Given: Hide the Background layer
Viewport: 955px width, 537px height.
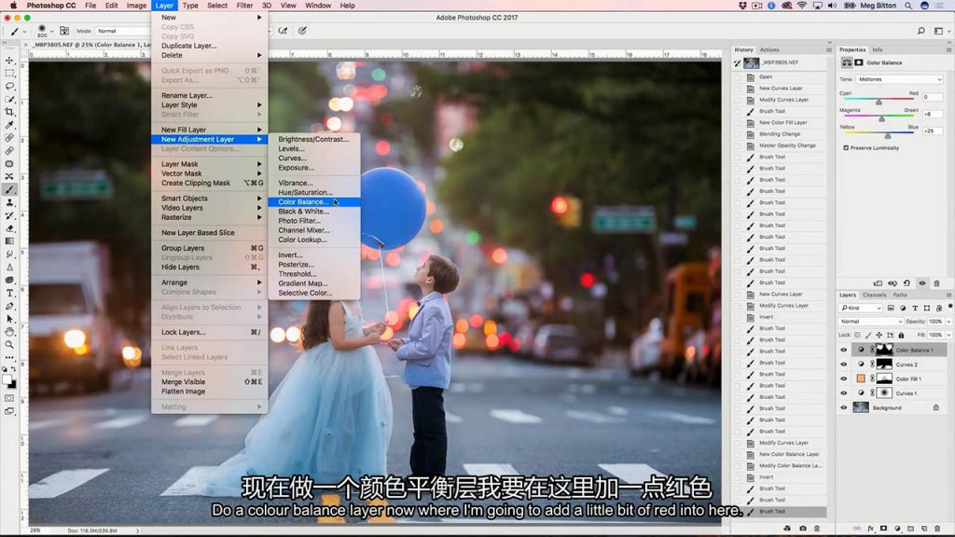Looking at the screenshot, I should point(844,406).
